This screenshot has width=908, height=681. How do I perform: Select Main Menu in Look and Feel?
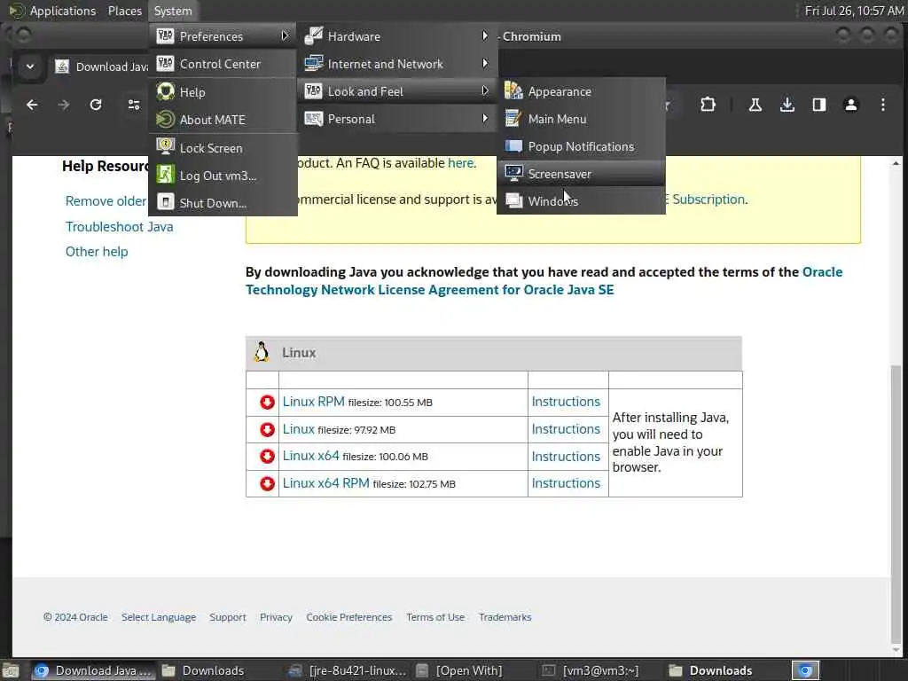click(x=581, y=119)
